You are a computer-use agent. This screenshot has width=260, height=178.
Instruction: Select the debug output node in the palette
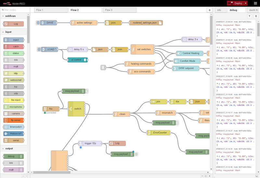pyautogui.click(x=13, y=156)
